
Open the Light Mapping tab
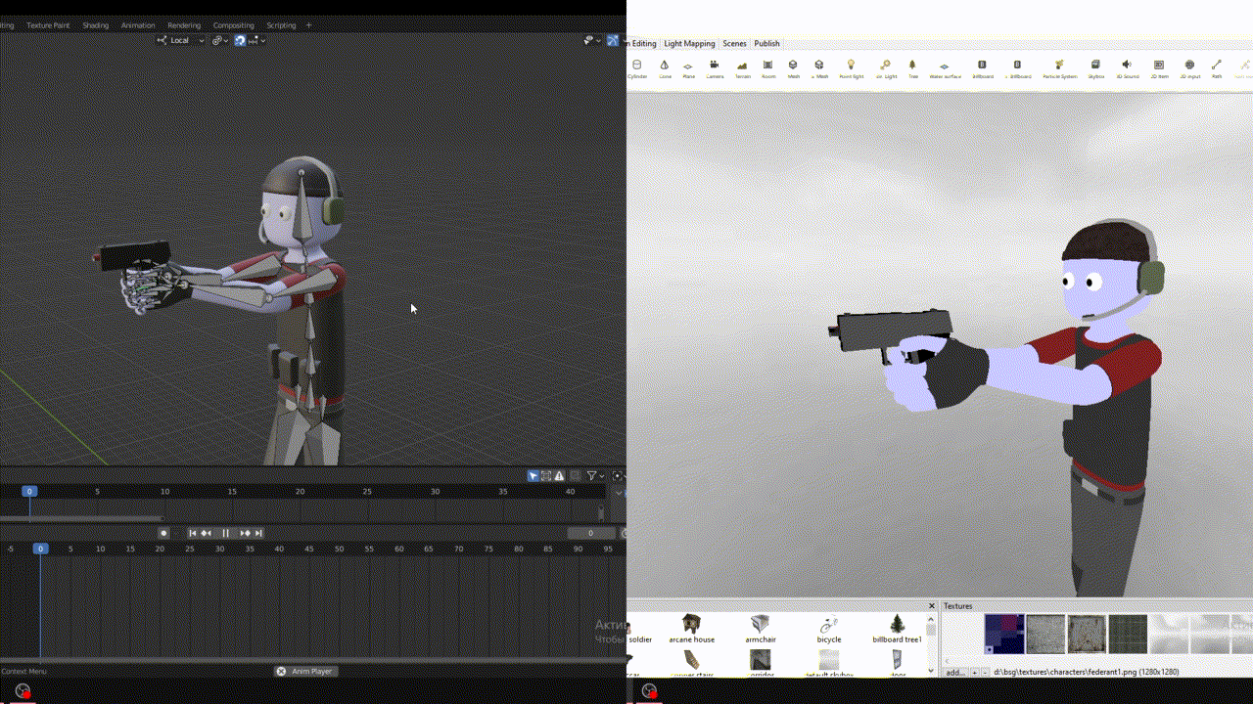pyautogui.click(x=689, y=43)
